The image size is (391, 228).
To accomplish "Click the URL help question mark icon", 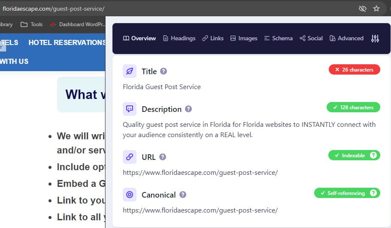I will [163, 157].
